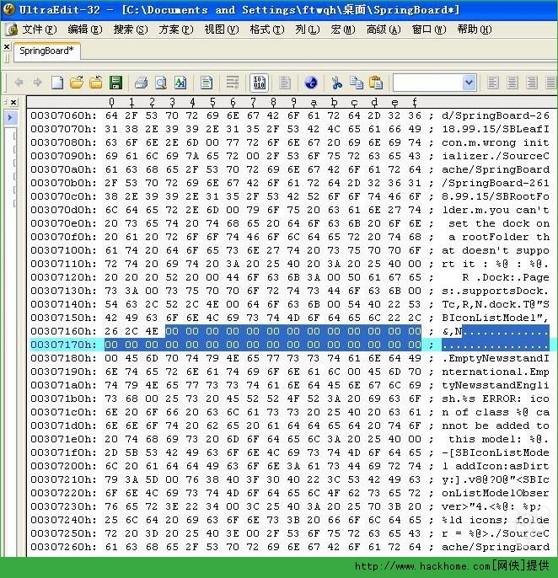Paste from clipboard with the paste icon
This screenshot has width=558, height=578.
click(x=376, y=83)
